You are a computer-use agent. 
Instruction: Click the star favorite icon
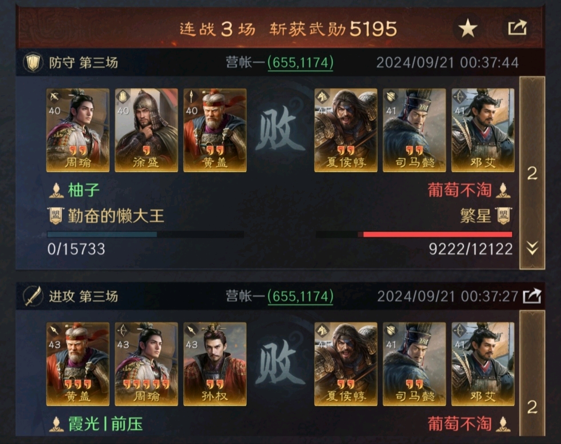(x=468, y=29)
